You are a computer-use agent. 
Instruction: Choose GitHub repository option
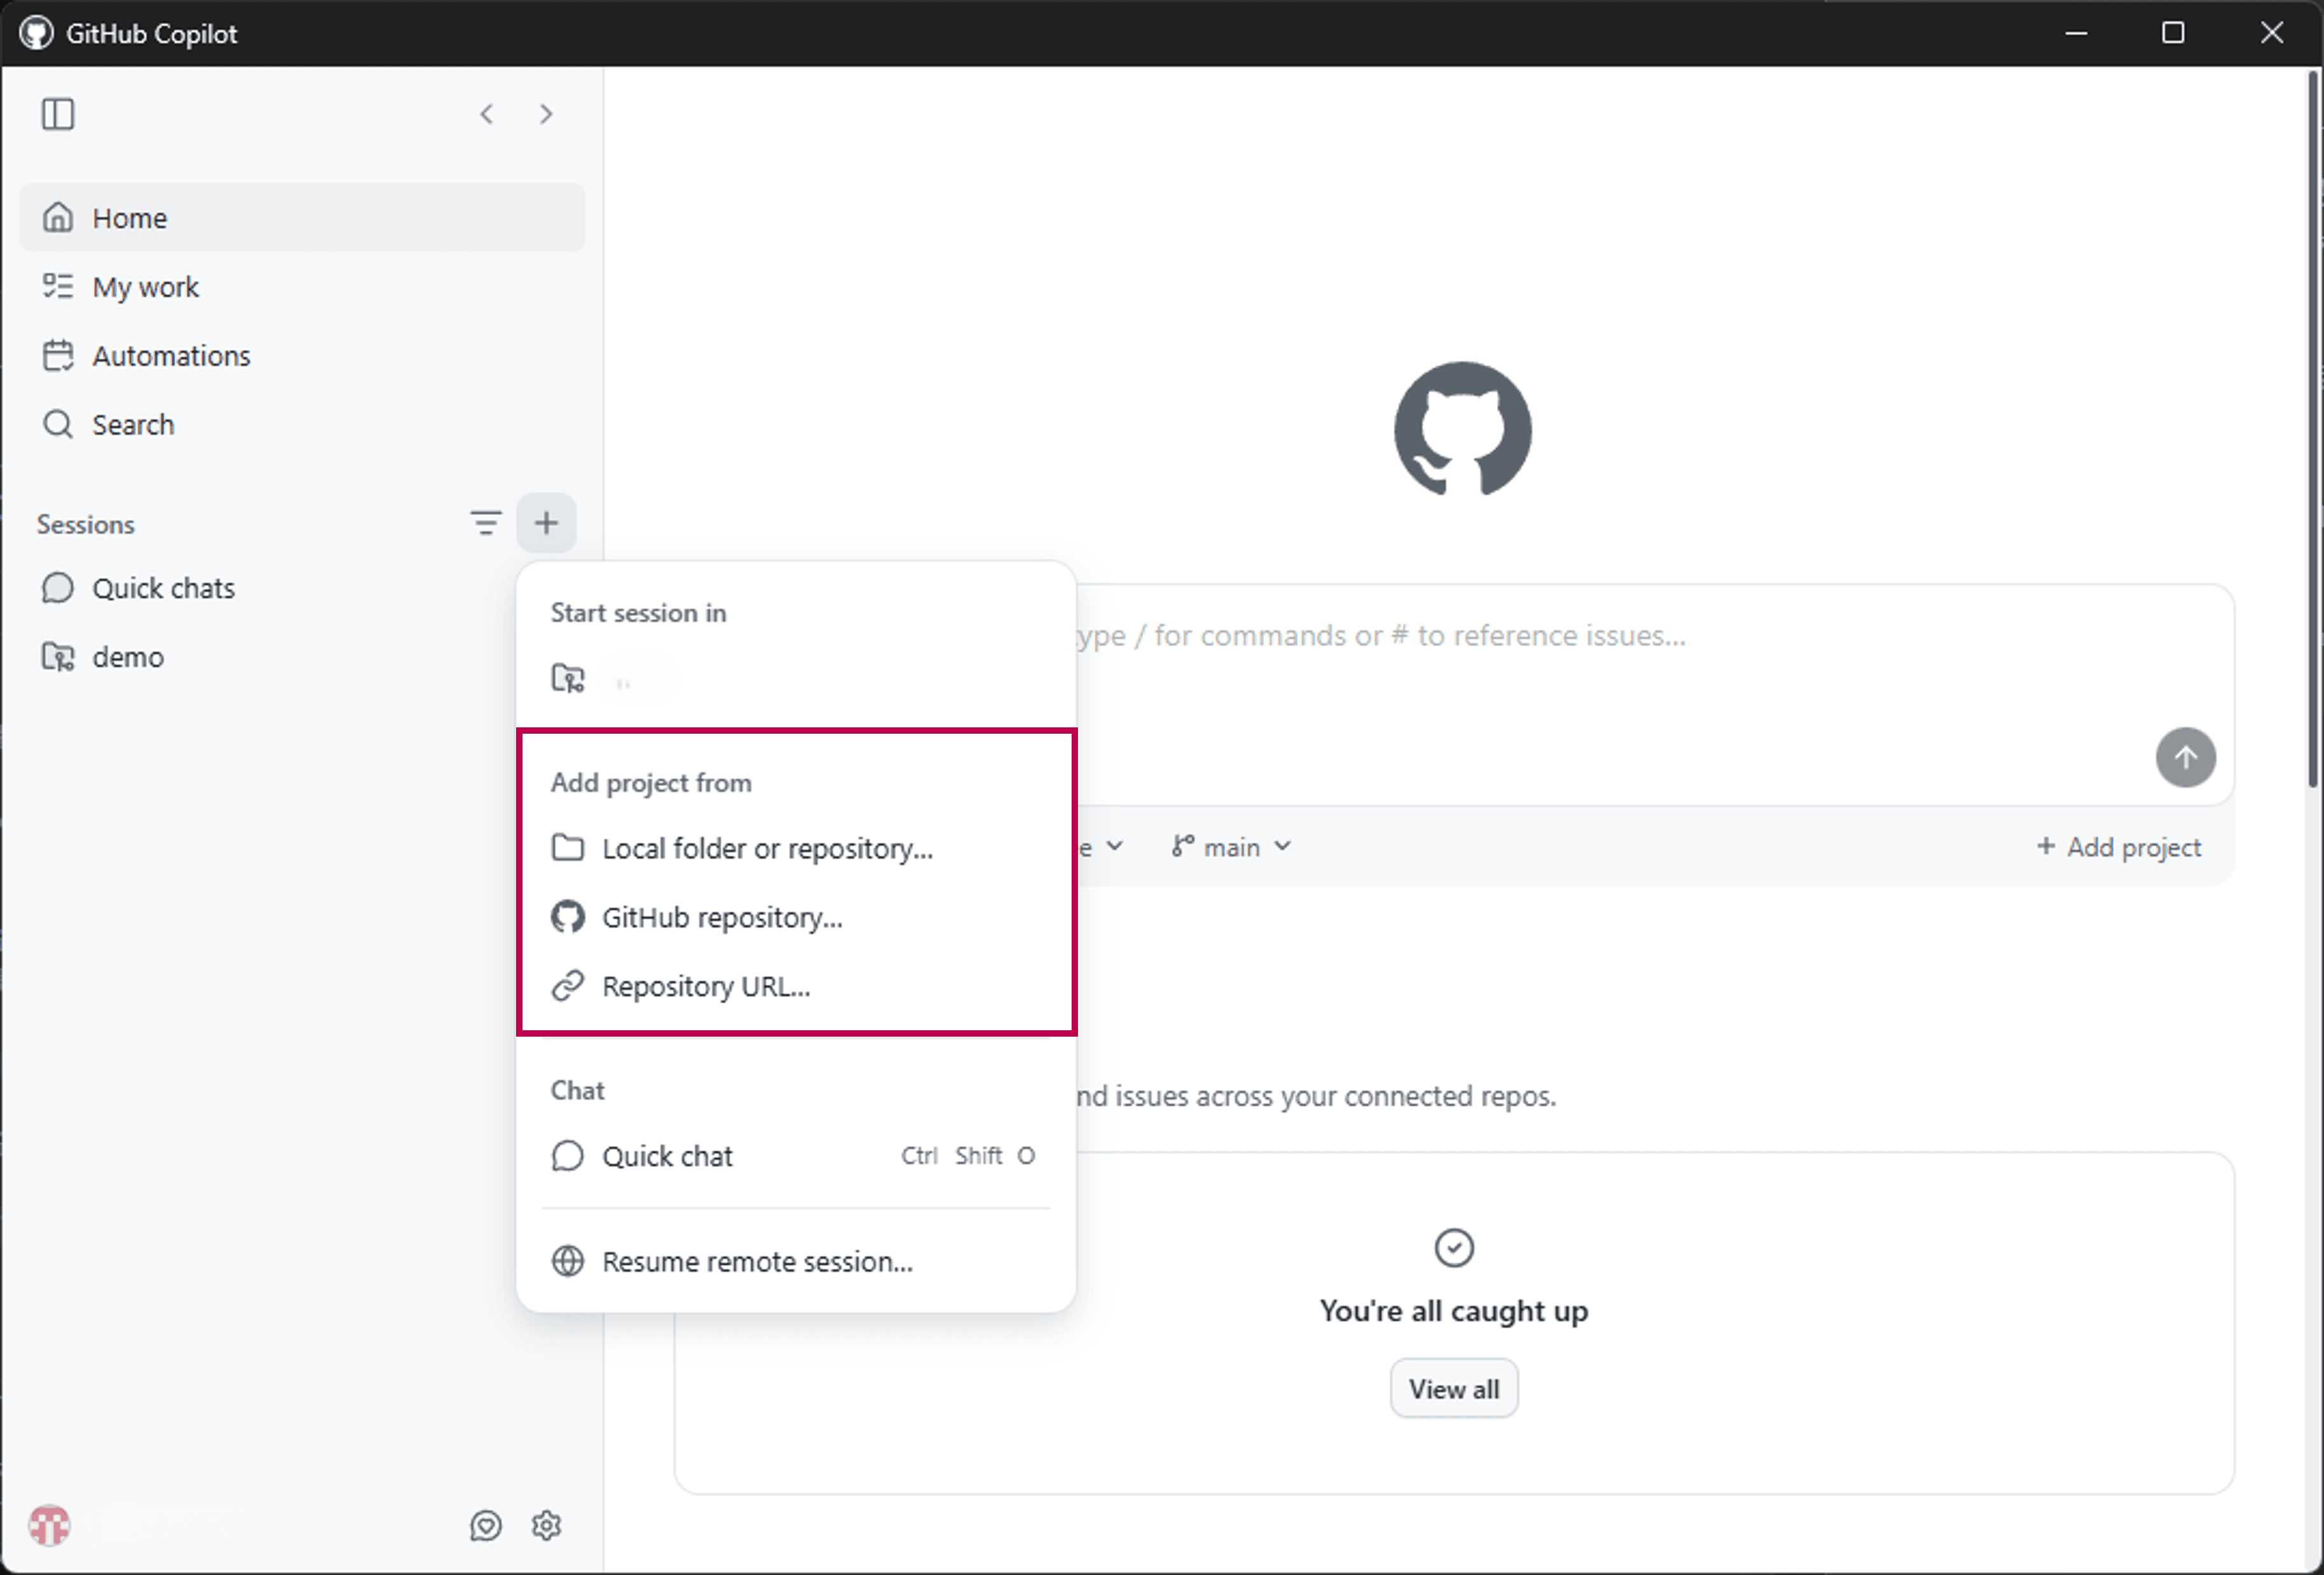click(796, 918)
